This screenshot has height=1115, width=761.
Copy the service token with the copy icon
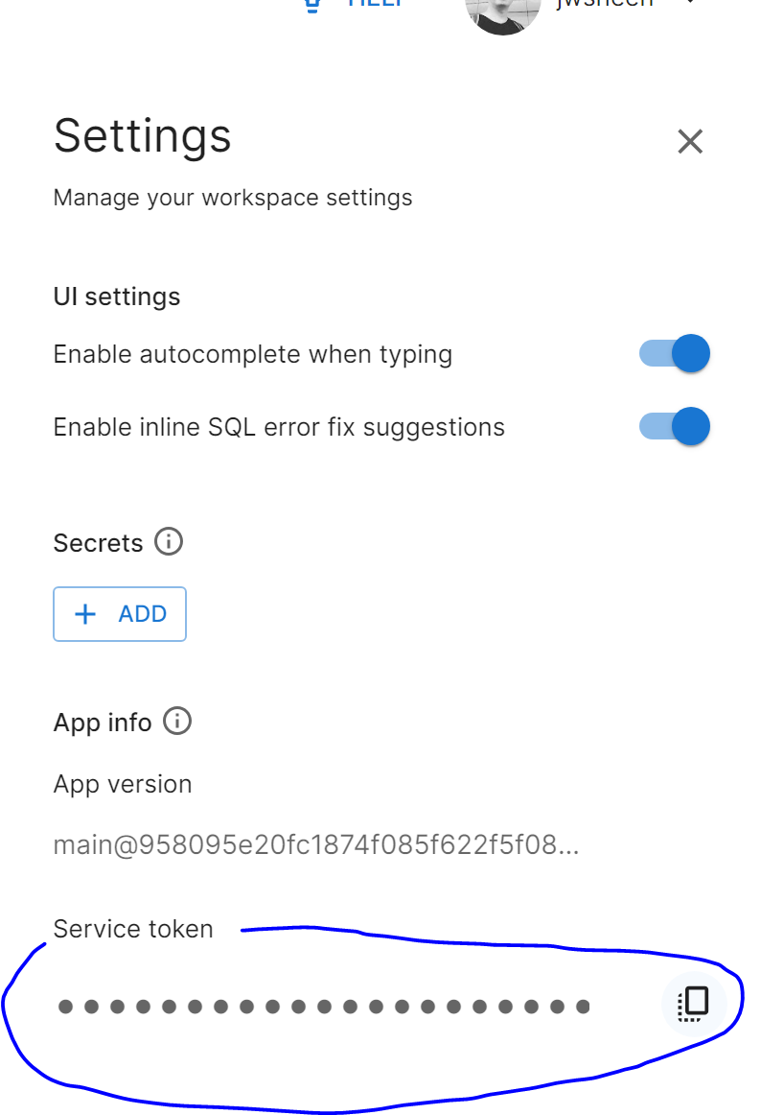pos(694,1004)
